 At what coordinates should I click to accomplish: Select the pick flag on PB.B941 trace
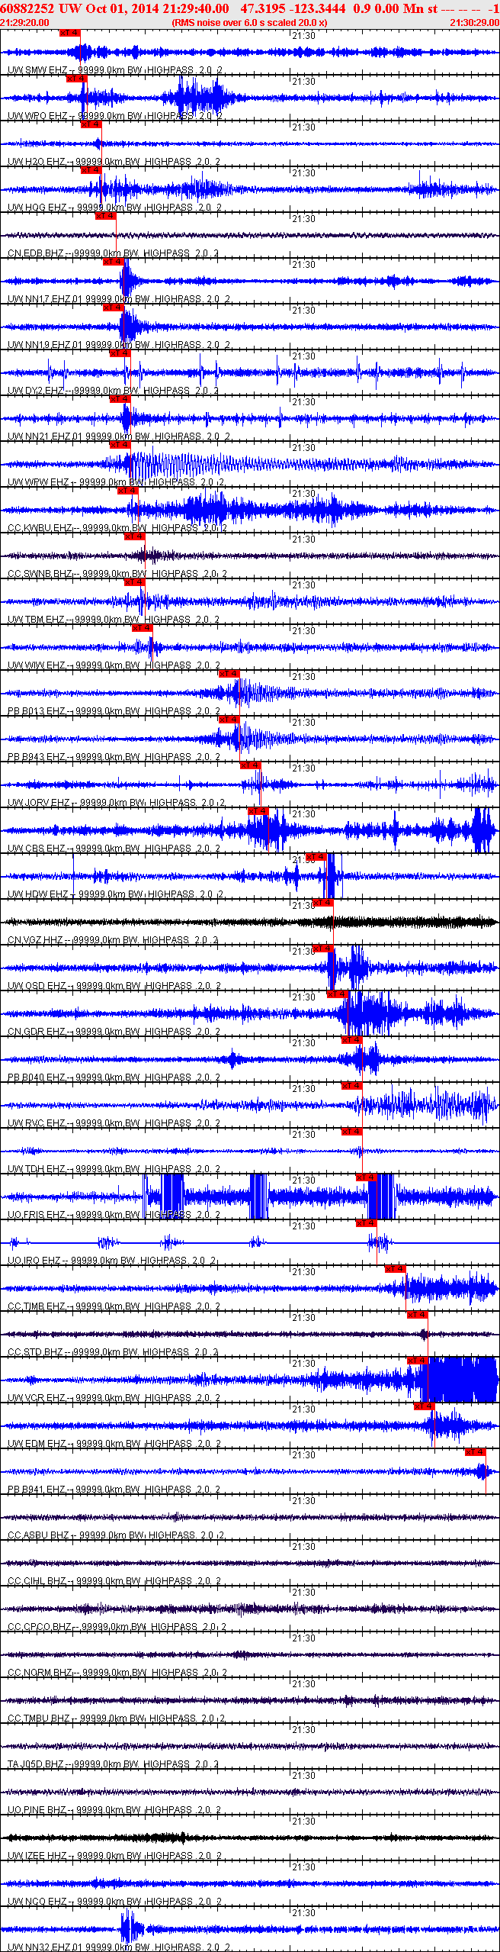[x=475, y=1452]
